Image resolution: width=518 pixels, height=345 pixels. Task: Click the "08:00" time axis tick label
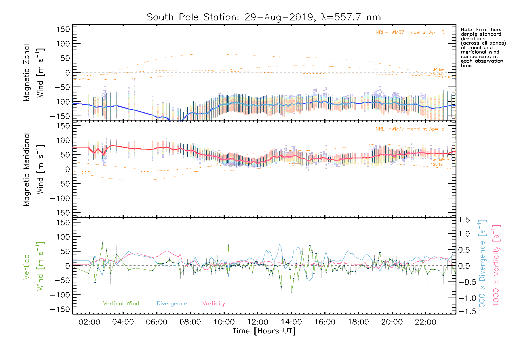pyautogui.click(x=190, y=322)
